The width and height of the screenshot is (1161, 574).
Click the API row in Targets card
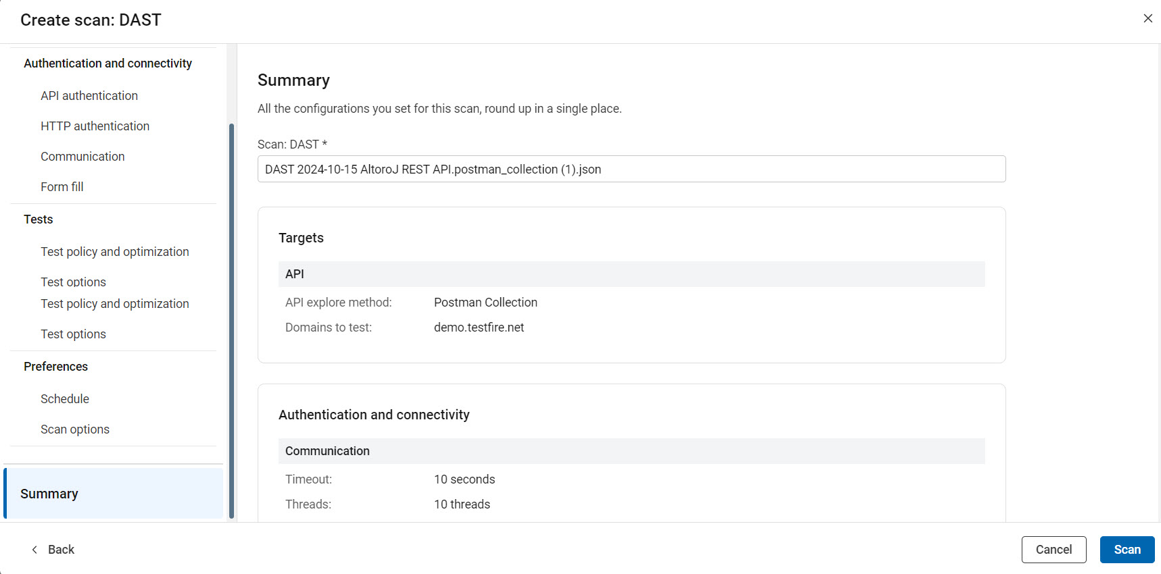(x=631, y=274)
